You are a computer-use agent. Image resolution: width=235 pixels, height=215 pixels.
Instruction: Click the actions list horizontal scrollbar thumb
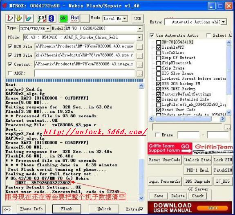(183, 119)
